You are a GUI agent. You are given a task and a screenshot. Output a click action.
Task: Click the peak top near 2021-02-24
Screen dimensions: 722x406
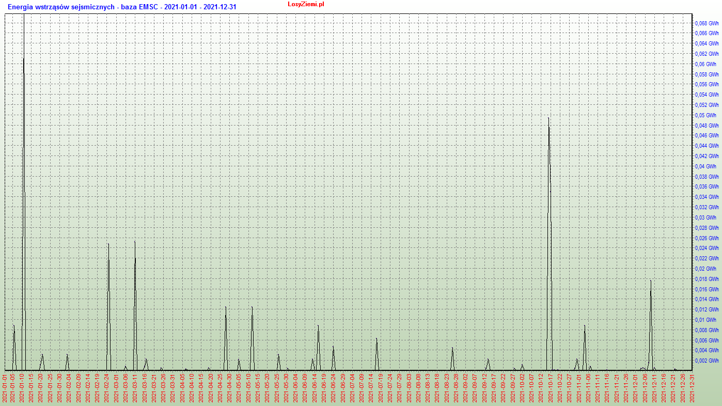(x=108, y=245)
